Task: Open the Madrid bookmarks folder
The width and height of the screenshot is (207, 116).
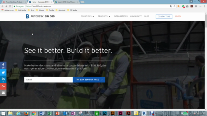Action: point(40,10)
